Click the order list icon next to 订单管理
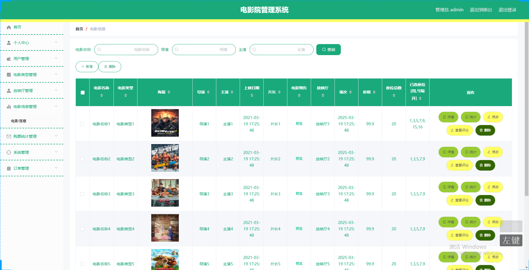Screen dimensions: 529x270 coord(9,168)
